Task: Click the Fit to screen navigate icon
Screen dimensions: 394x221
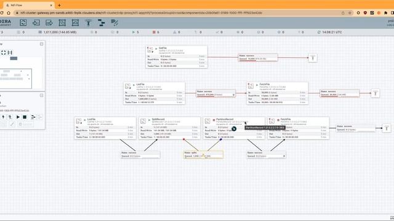Action: 4,52
